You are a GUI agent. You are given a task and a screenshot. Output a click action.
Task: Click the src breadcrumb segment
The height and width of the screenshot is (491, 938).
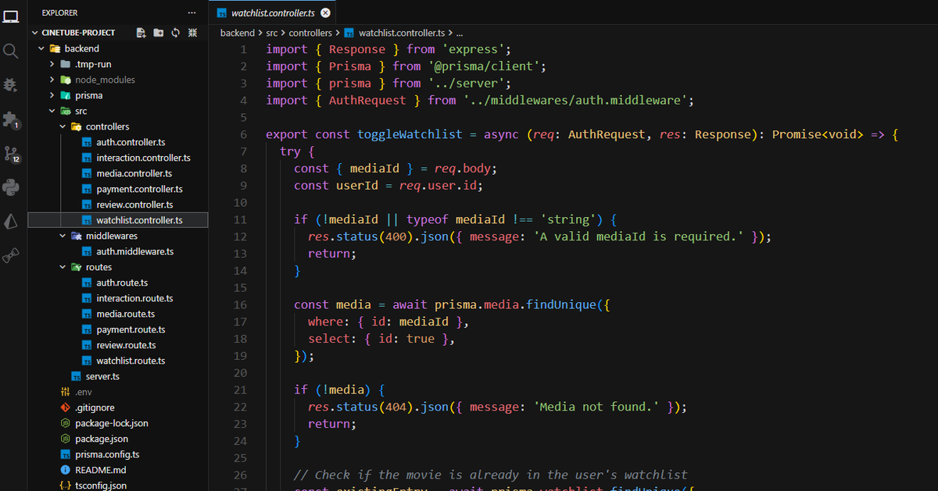tap(272, 33)
